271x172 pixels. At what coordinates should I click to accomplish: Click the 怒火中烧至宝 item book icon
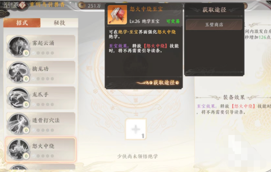point(117,15)
